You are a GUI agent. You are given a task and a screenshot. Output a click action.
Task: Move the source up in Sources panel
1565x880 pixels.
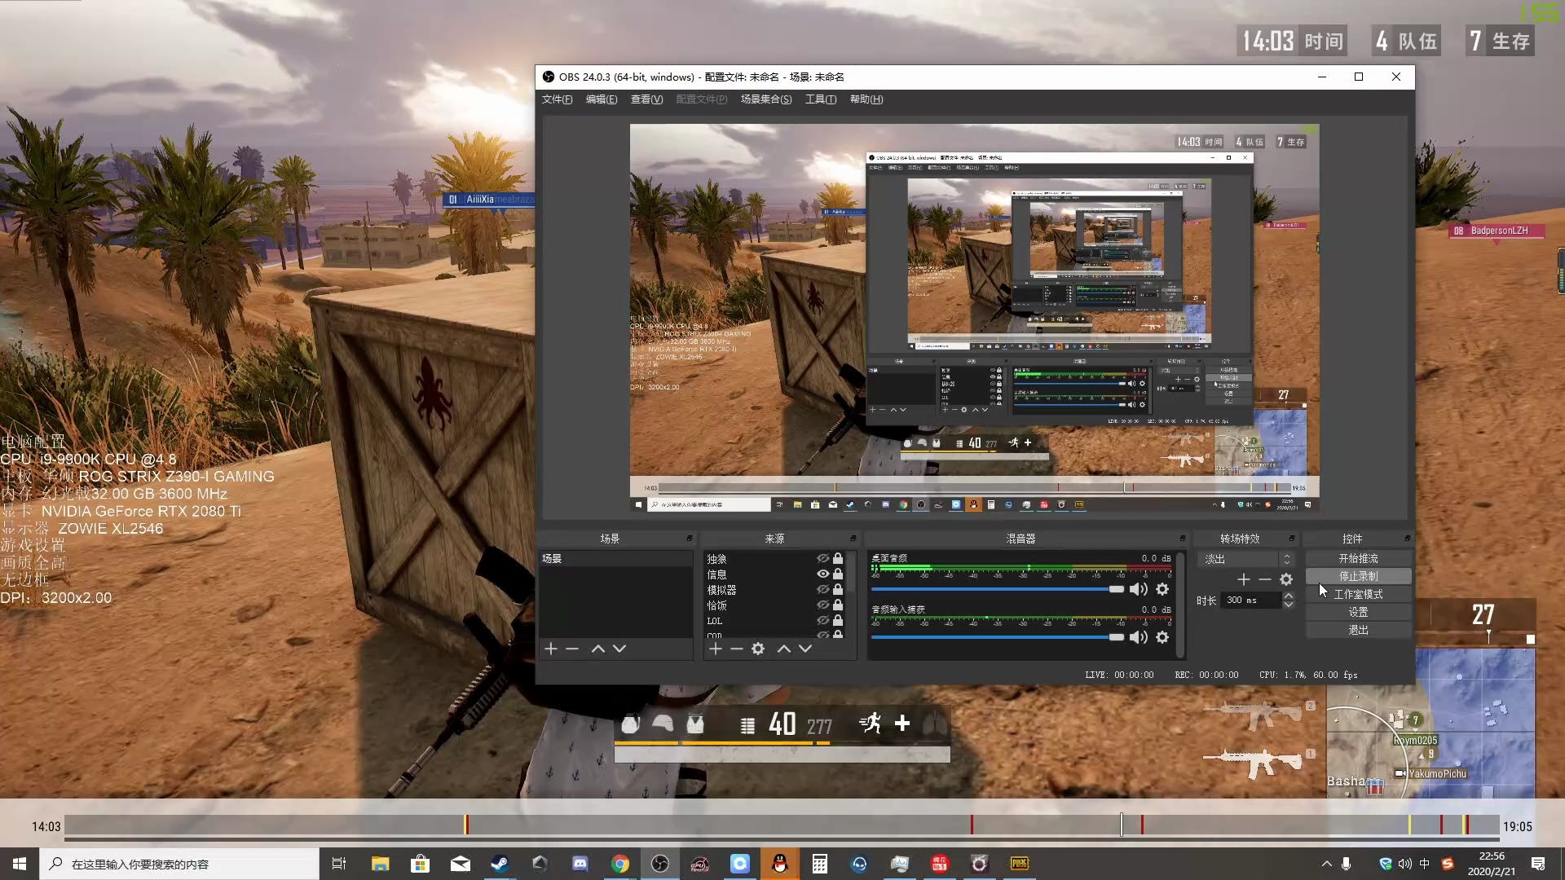coord(784,649)
